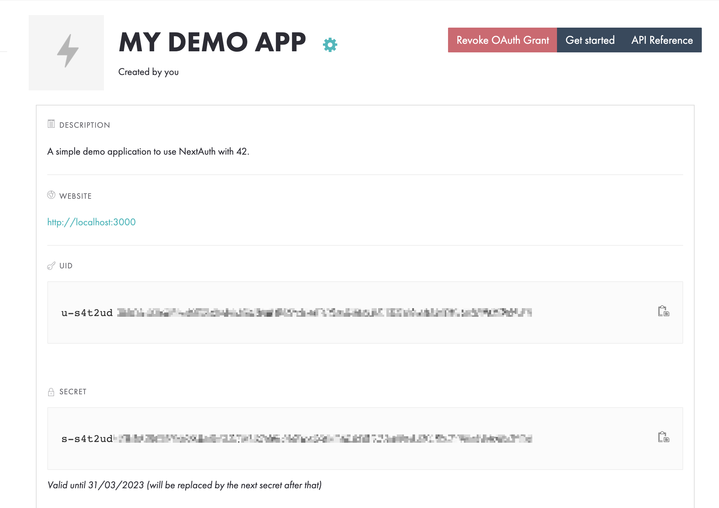Image resolution: width=719 pixels, height=508 pixels.
Task: Open the API Reference page
Action: tap(662, 40)
